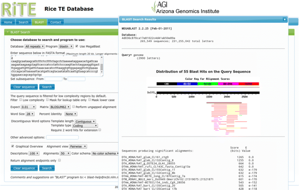Open the Contact tab
Viewport: 299px width, 190px height.
click(x=55, y=22)
